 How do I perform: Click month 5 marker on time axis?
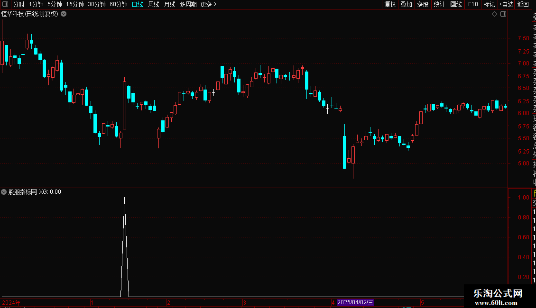(422, 302)
